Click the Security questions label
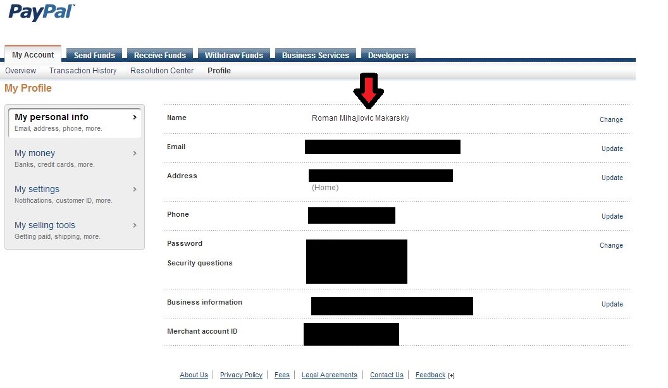The width and height of the screenshot is (668, 388). pos(200,263)
